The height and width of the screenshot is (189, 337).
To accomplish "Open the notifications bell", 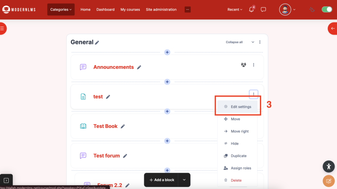I will (x=251, y=10).
